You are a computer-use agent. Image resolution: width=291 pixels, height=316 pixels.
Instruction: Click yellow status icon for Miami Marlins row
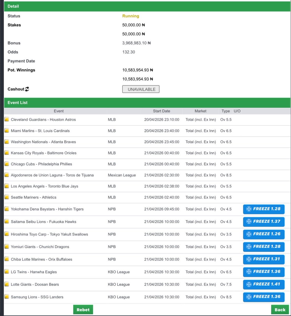7,131
